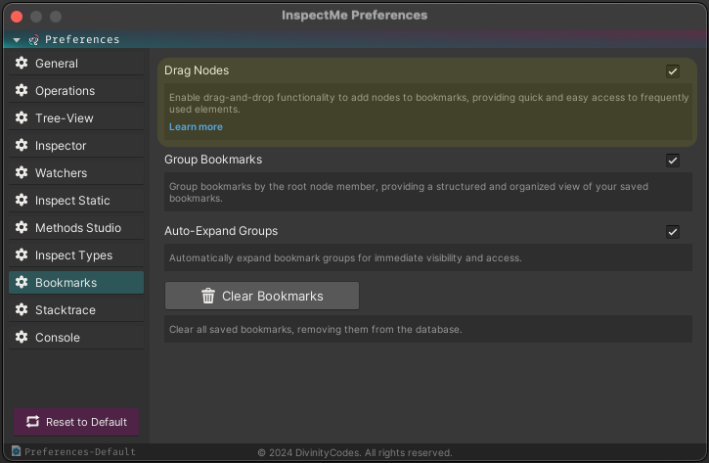
Task: Click the gear icon beside Watchers
Action: tap(22, 172)
